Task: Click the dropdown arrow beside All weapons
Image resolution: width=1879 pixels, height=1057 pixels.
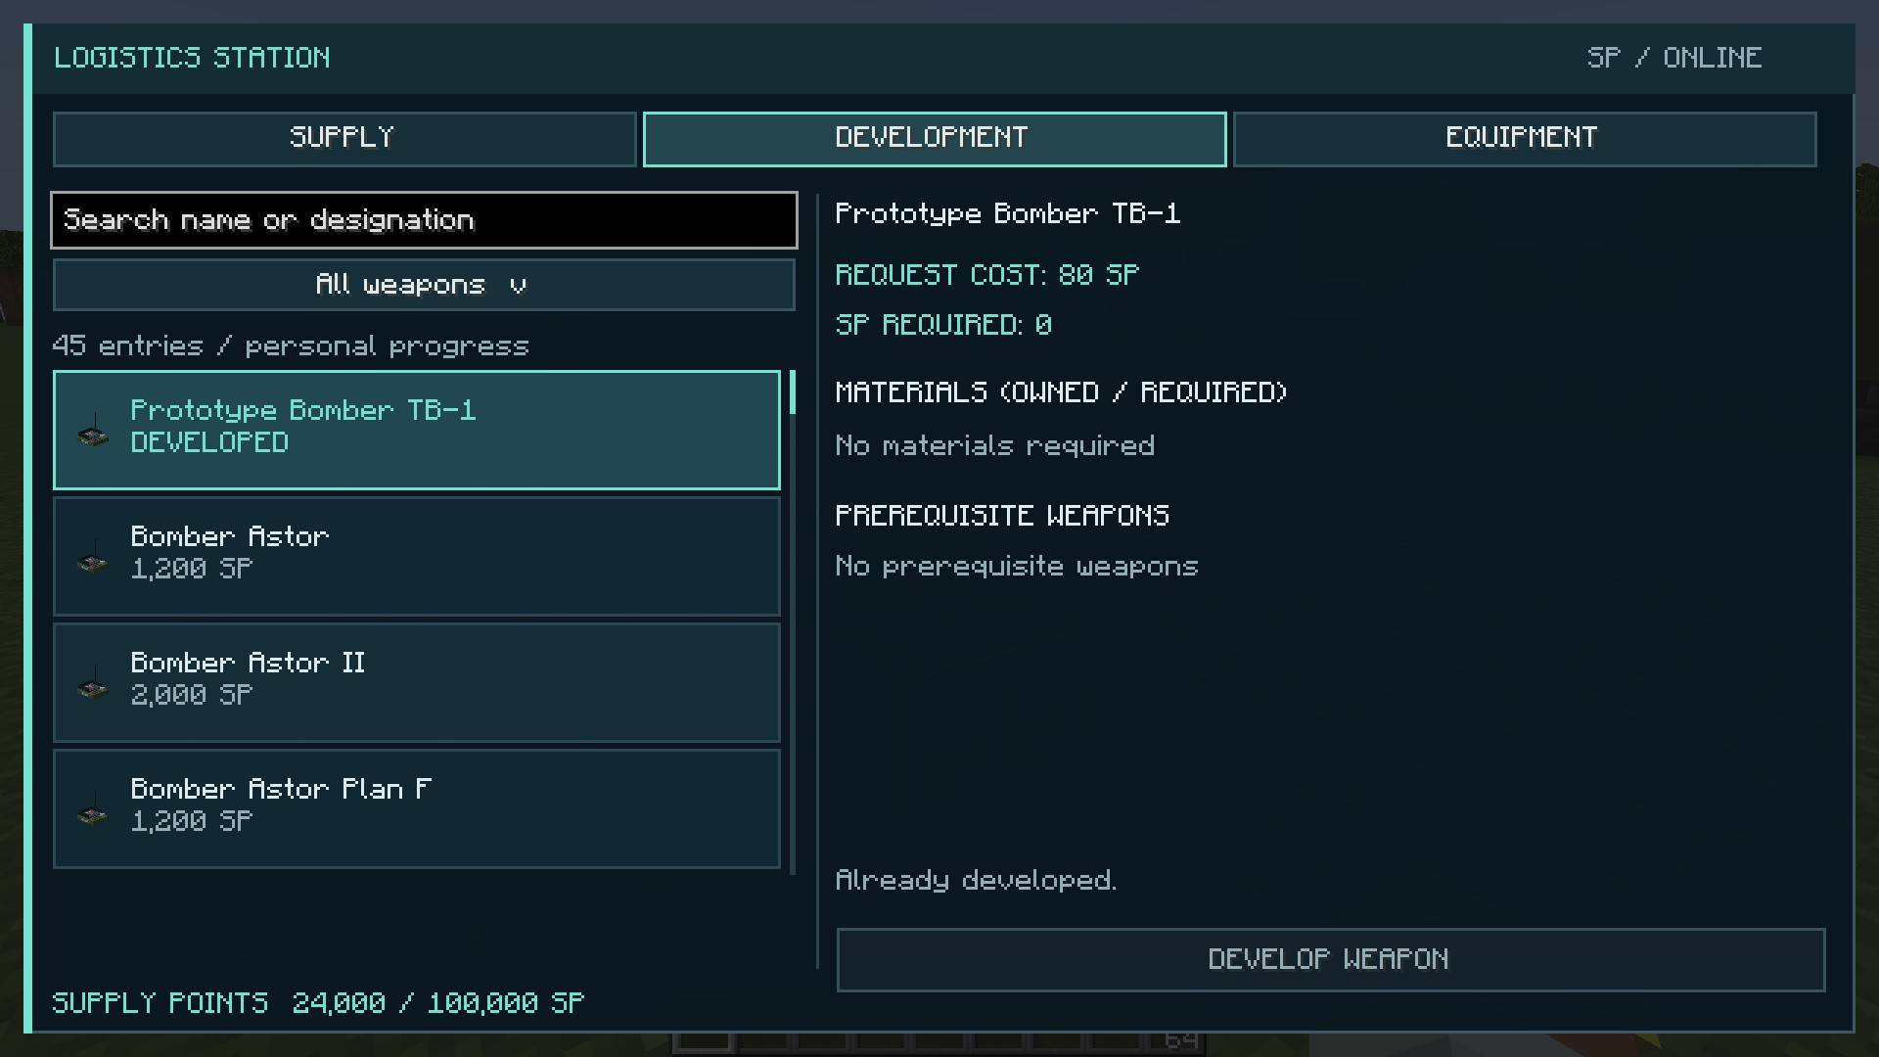Action: pyautogui.click(x=518, y=286)
